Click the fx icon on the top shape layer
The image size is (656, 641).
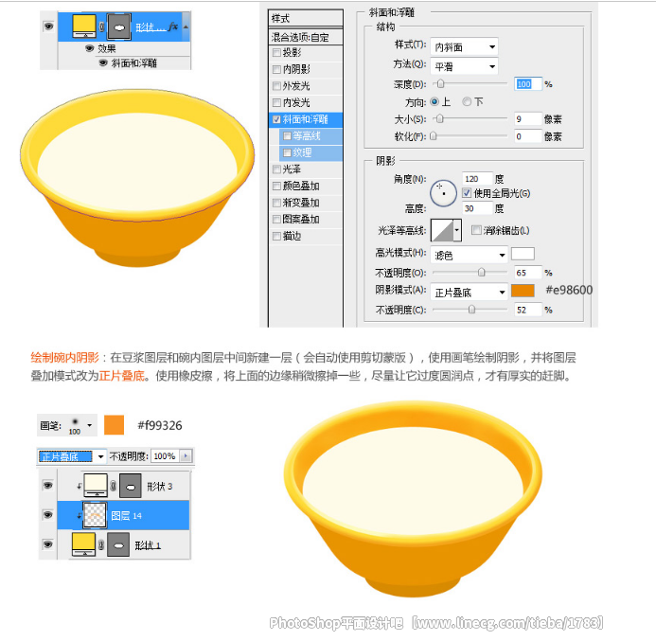(x=173, y=27)
